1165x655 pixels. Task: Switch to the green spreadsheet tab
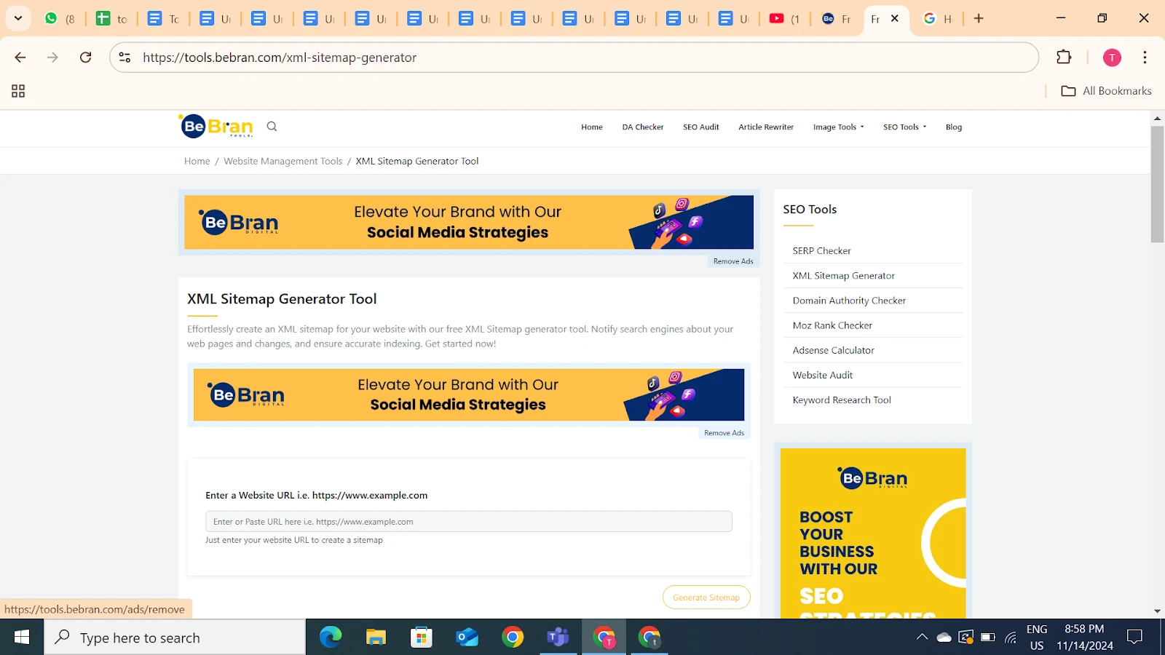pyautogui.click(x=111, y=19)
